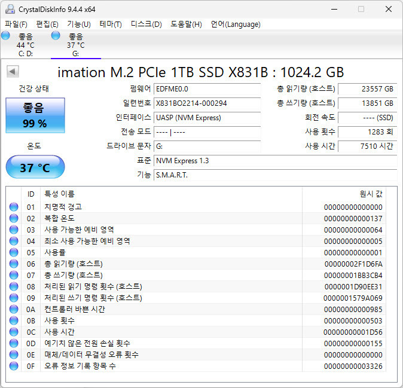The width and height of the screenshot is (403, 388).
Task: Click status orb of 07 총 쓰기량 row
Action: [14, 275]
